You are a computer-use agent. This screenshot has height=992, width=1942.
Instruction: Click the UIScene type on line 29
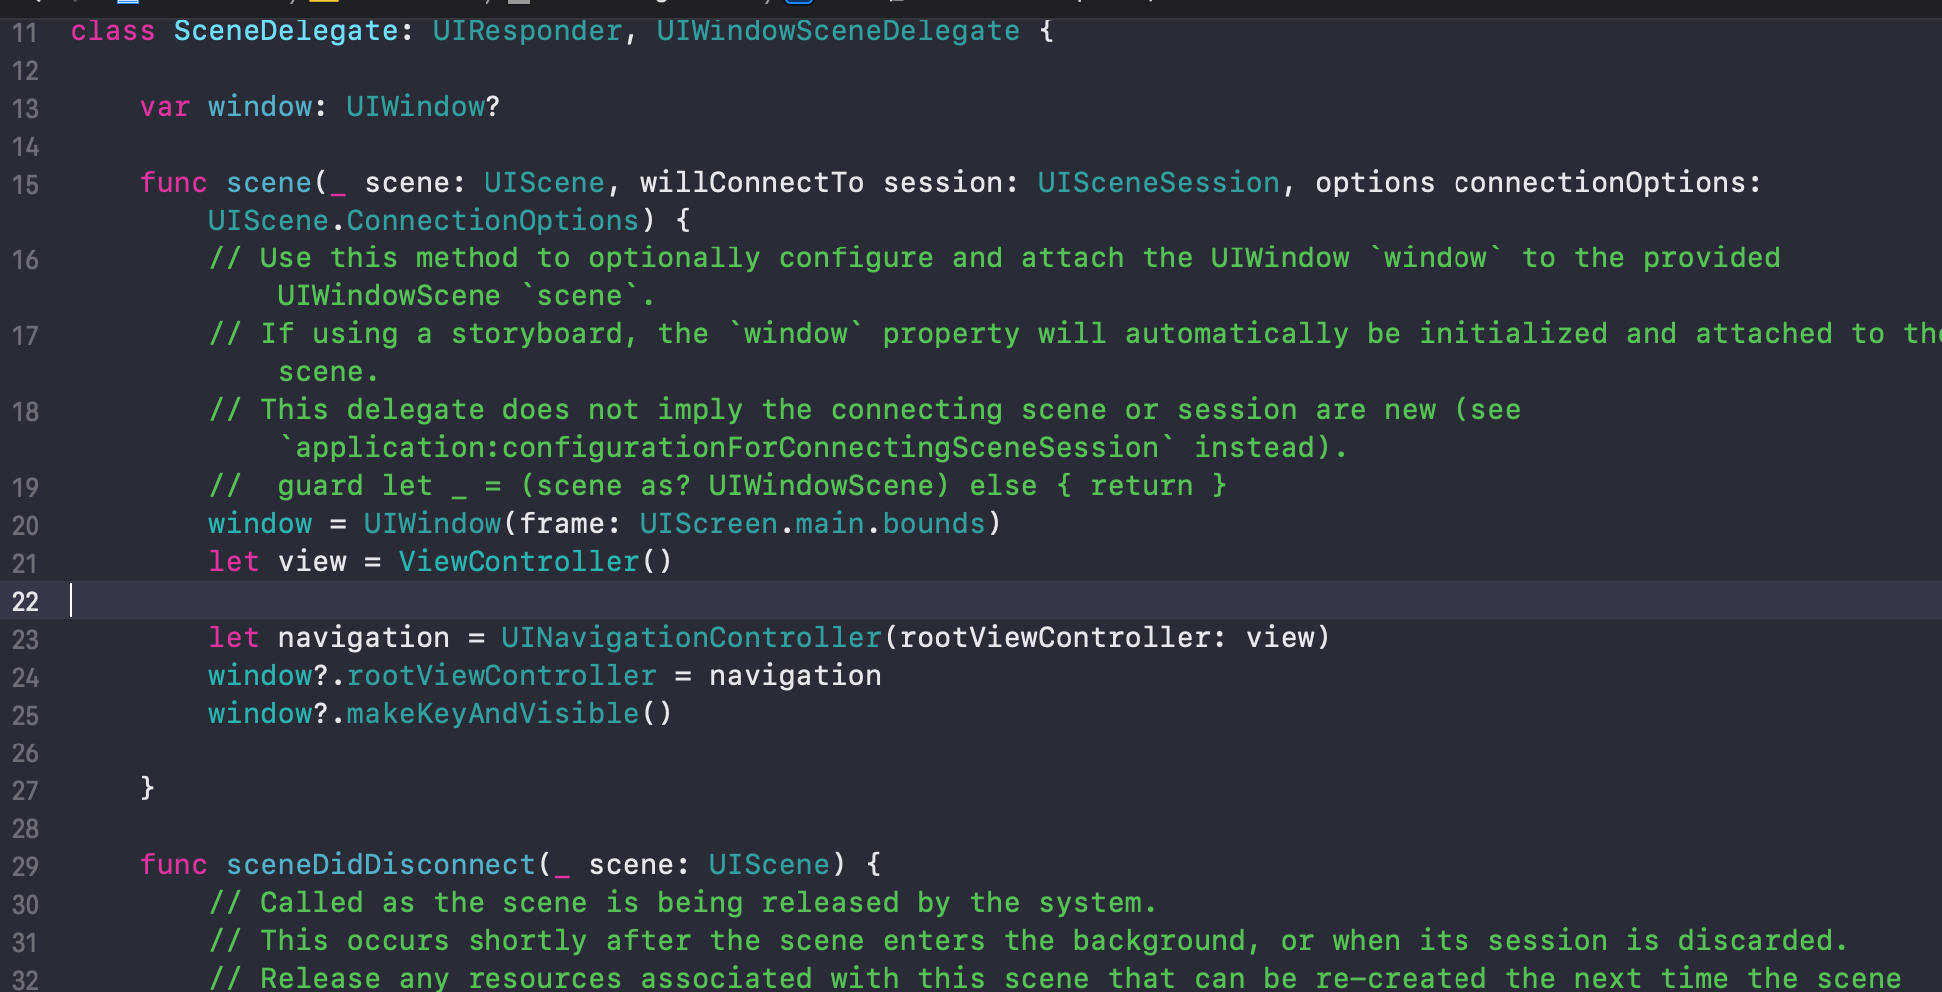coord(769,865)
